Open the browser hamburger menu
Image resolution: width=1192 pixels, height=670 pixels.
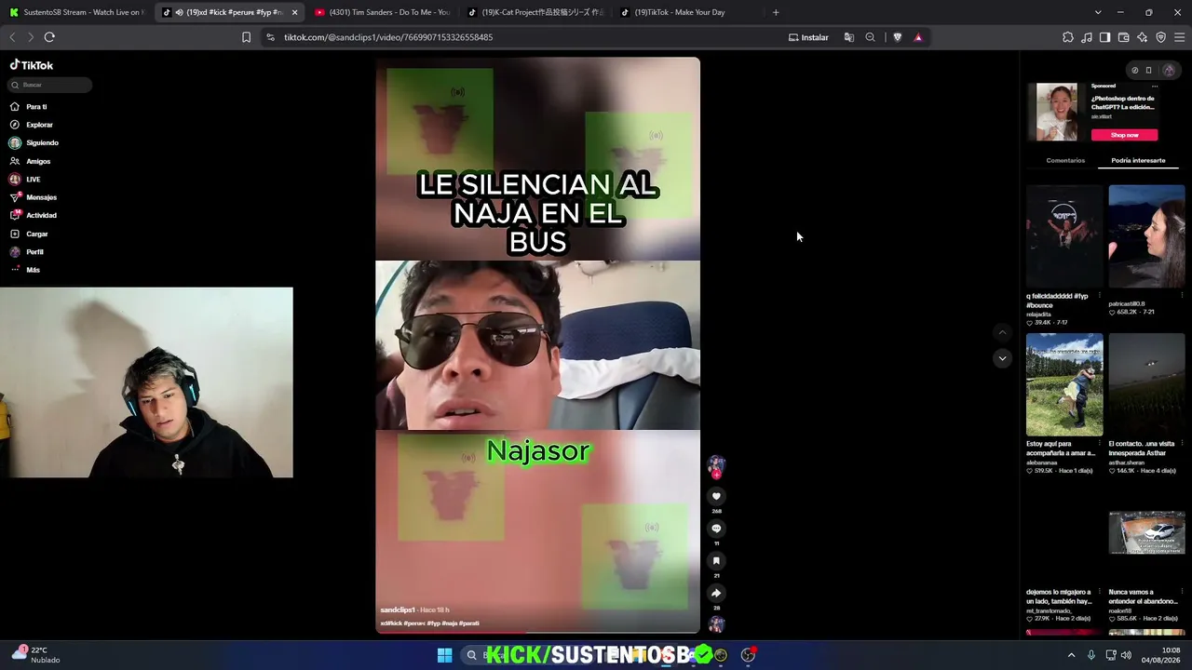pos(1180,37)
